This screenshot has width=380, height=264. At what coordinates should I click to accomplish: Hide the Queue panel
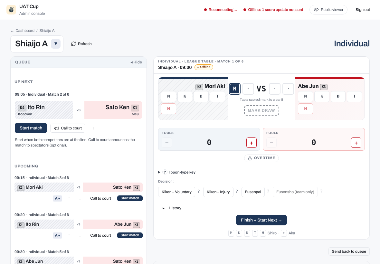[x=136, y=62]
